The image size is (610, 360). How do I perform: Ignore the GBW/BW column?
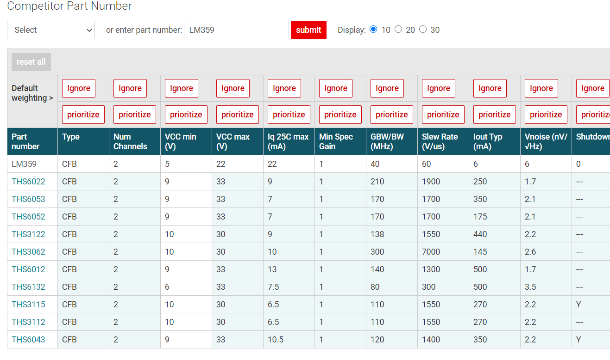coord(387,88)
